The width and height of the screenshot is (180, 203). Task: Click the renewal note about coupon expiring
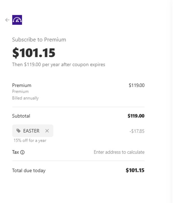[x=58, y=65]
